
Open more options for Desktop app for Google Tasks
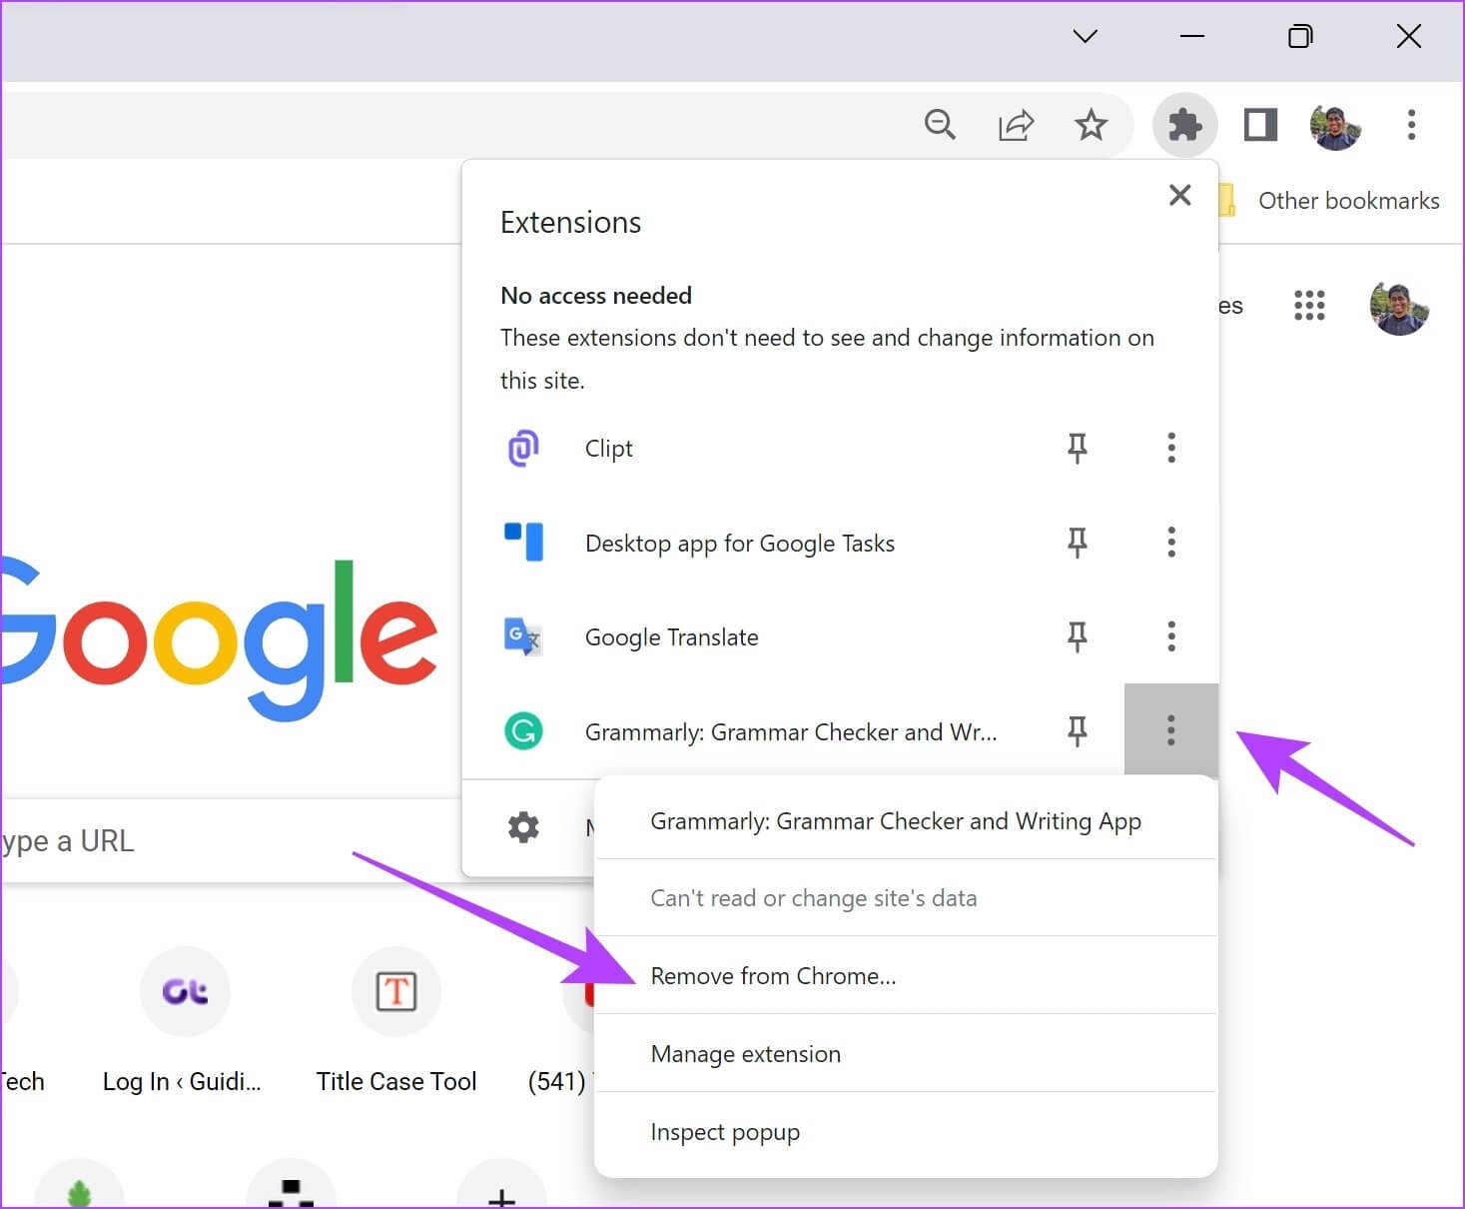coord(1171,543)
